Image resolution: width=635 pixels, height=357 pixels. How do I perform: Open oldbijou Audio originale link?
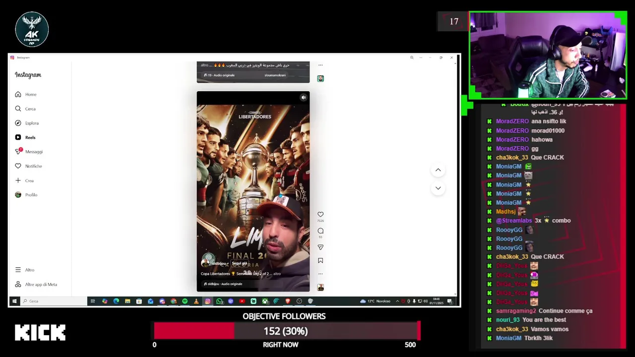[222, 284]
